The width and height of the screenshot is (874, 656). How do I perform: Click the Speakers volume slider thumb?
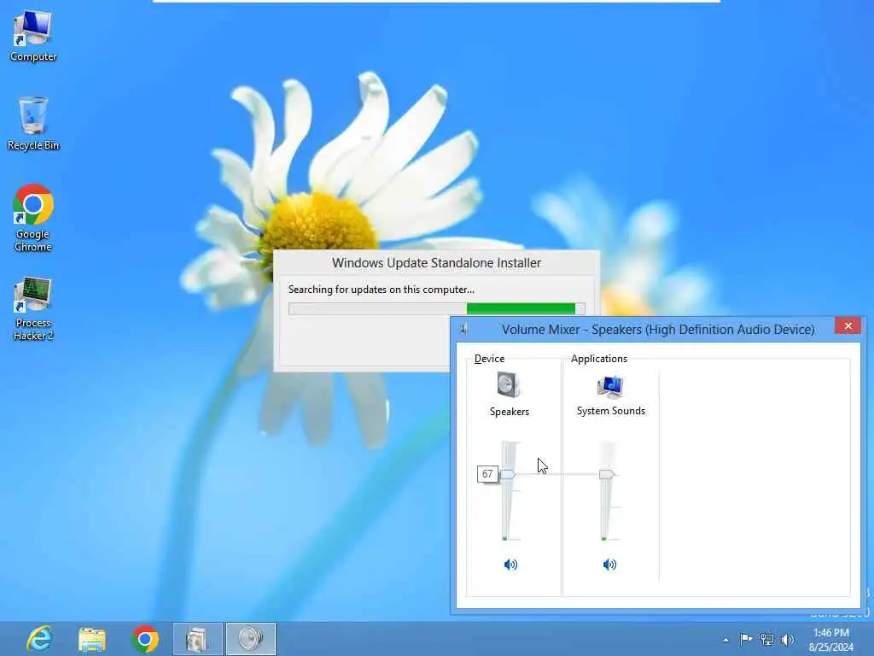[x=507, y=474]
